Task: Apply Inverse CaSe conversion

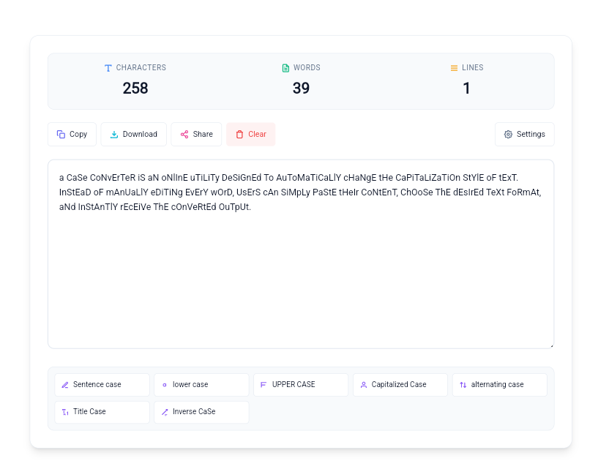Action: pos(201,412)
